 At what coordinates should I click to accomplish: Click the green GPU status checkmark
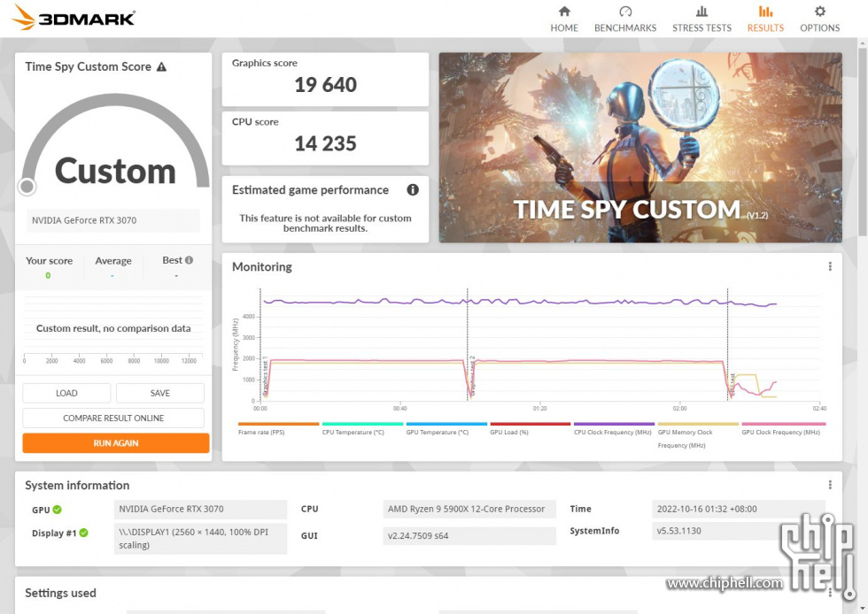coord(58,510)
